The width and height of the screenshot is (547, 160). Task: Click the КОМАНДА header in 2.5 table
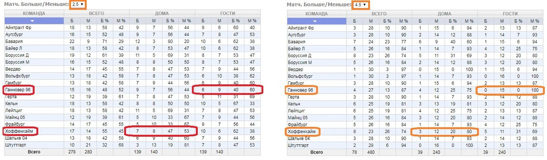click(34, 14)
